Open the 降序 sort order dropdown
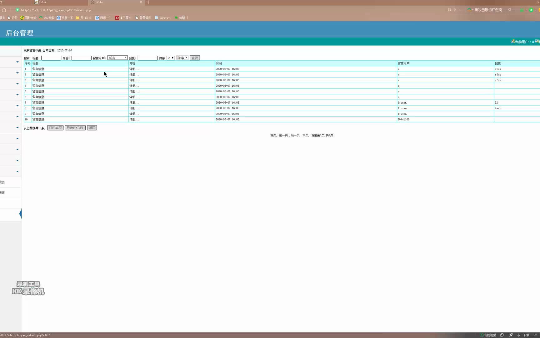Screen dimensions: 540x338 [x=182, y=58]
